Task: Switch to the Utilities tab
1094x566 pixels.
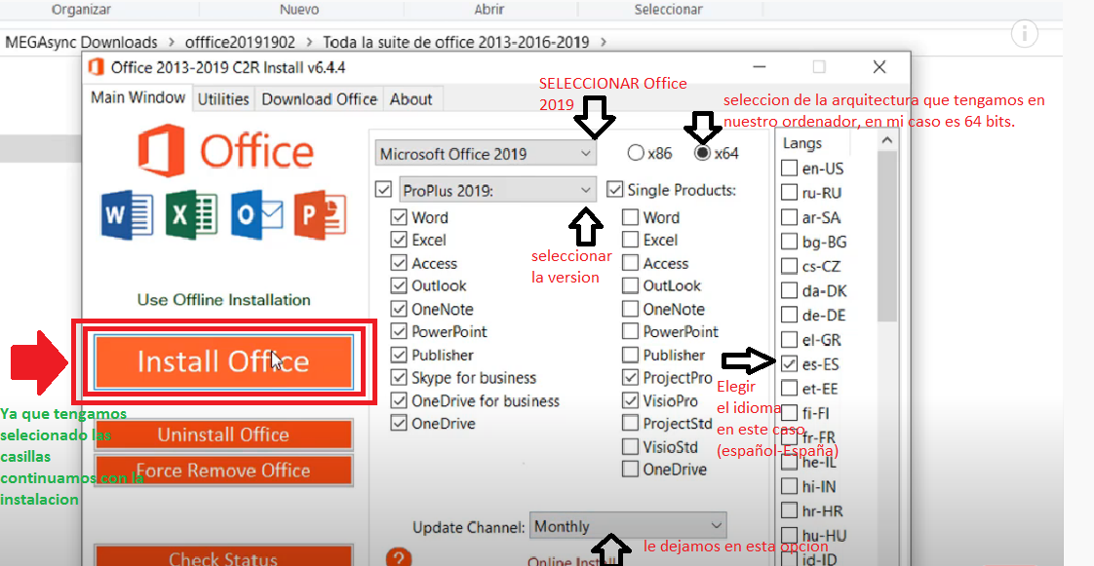Action: pyautogui.click(x=223, y=99)
